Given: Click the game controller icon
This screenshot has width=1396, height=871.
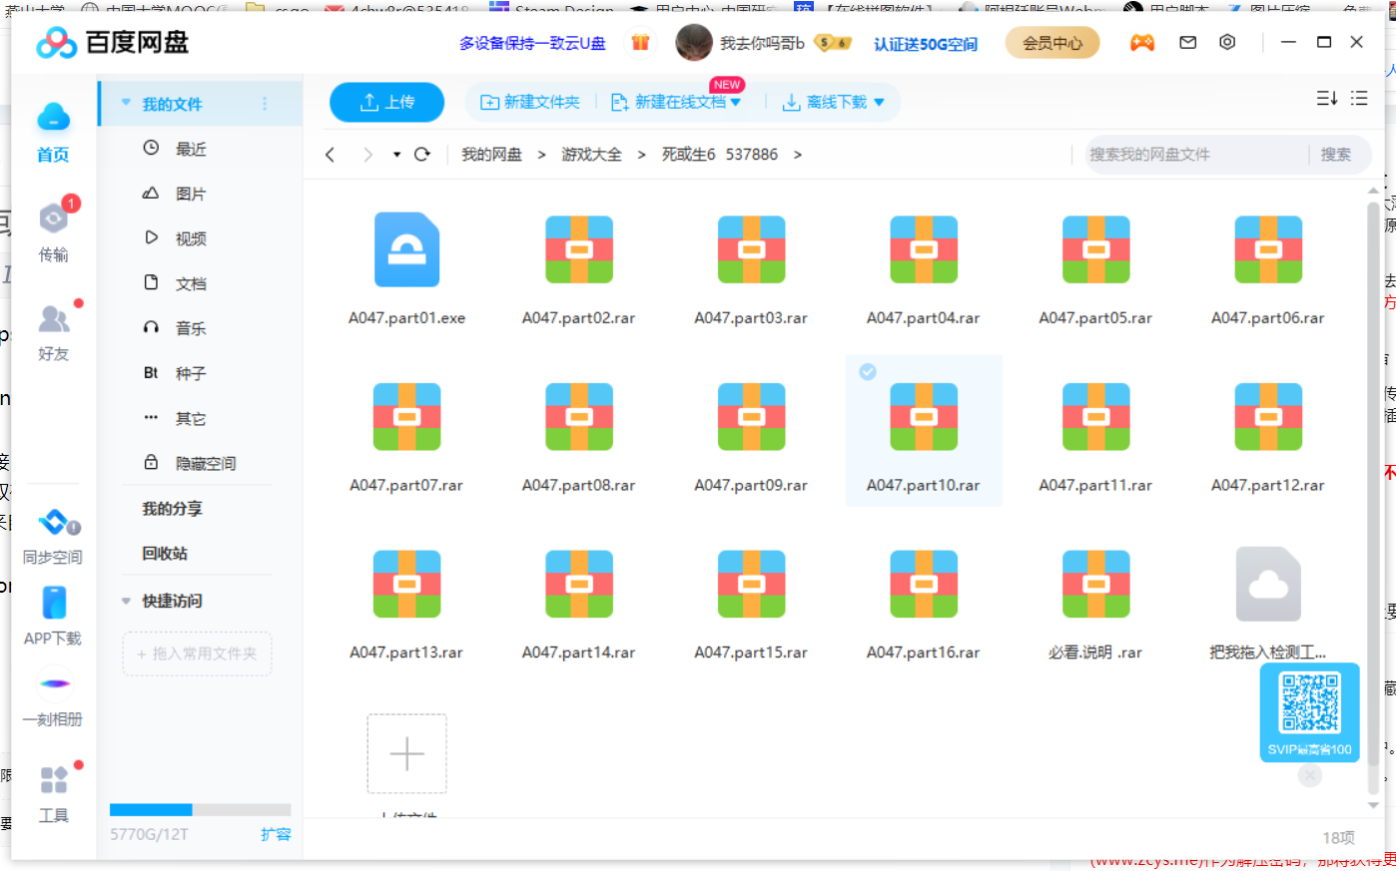Looking at the screenshot, I should (x=1142, y=42).
